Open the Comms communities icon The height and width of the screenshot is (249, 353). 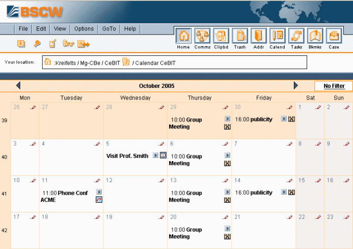pyautogui.click(x=202, y=36)
